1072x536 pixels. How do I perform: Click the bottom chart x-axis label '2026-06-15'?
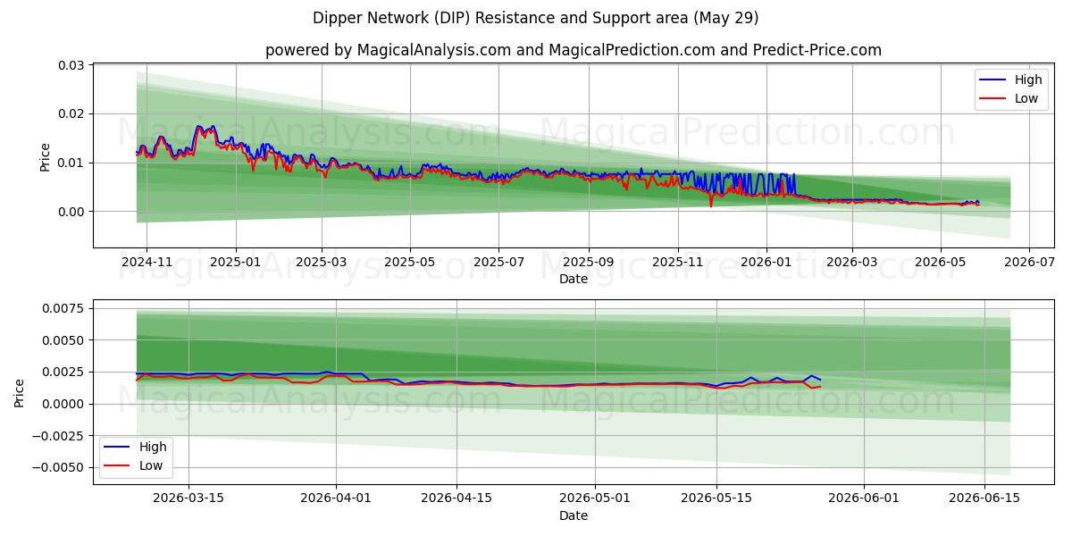pos(984,500)
